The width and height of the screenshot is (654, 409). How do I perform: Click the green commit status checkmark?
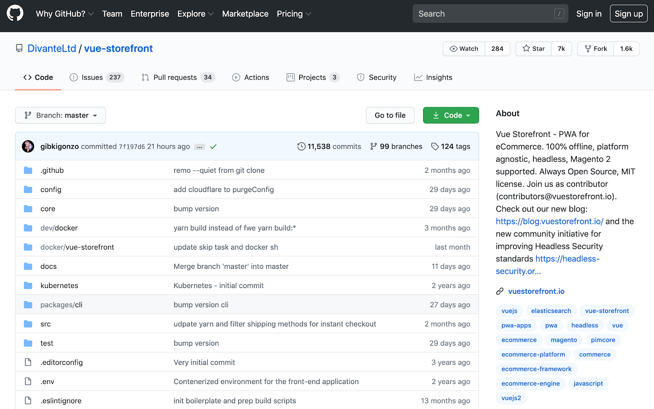213,147
